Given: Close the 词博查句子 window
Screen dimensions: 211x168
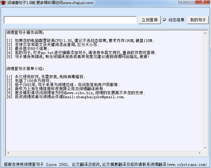Looking at the screenshot, I should (x=203, y=2).
